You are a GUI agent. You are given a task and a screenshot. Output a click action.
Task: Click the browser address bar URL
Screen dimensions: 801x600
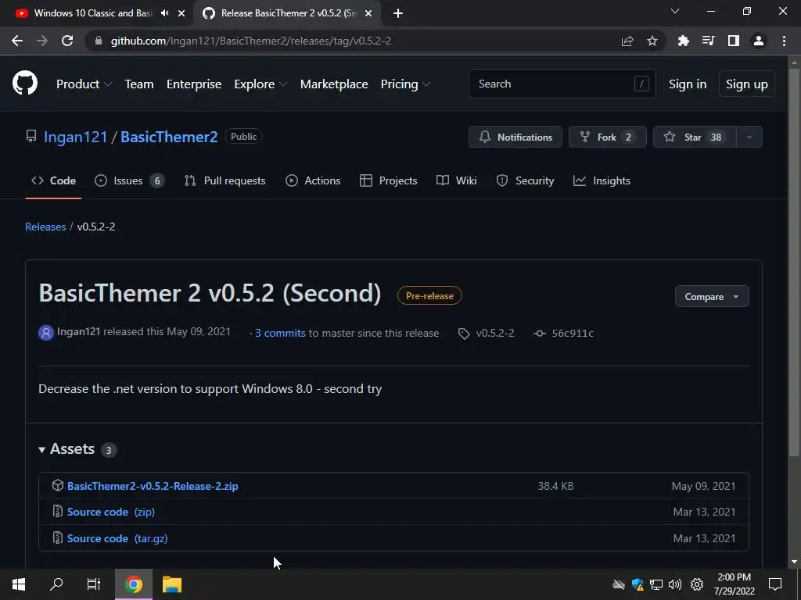tap(251, 41)
